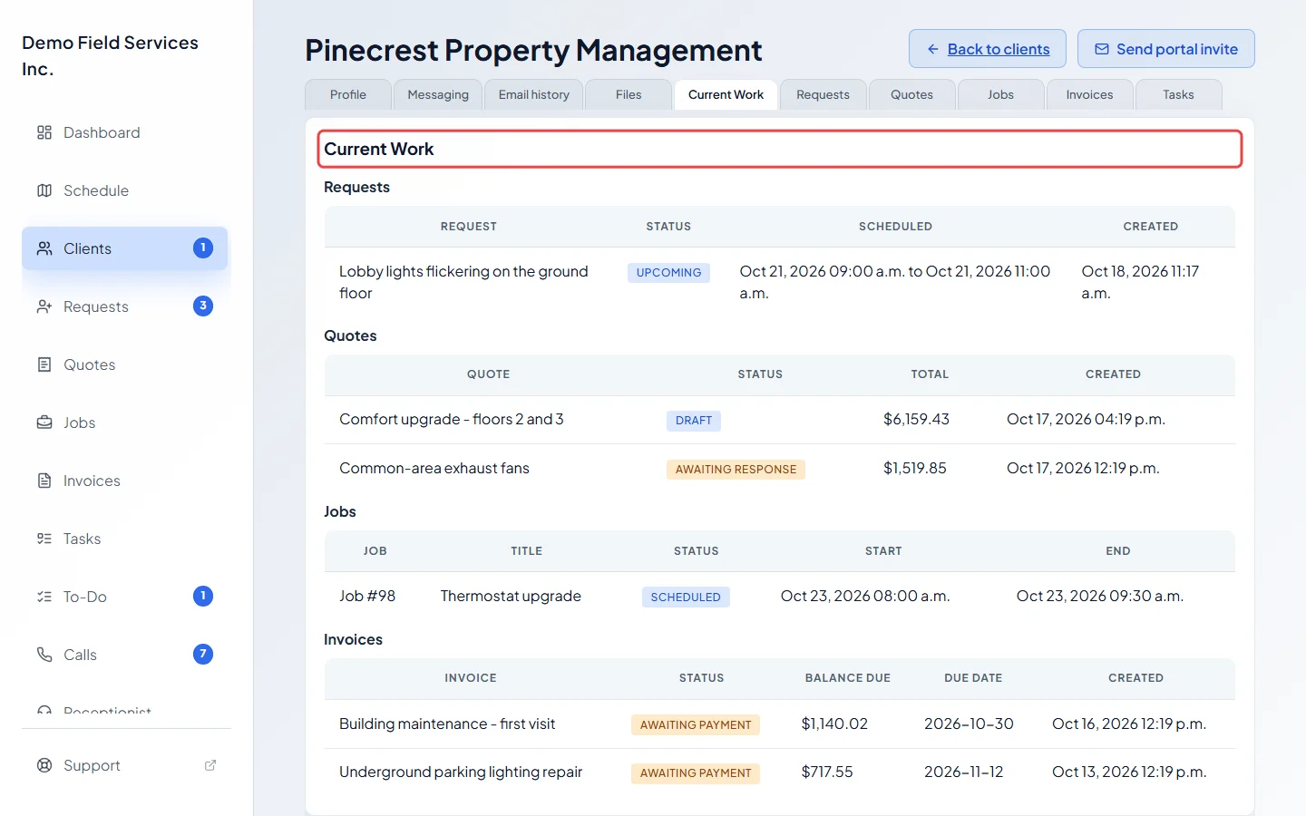The image size is (1306, 816).
Task: Open Job #98 row
Action: (780, 596)
